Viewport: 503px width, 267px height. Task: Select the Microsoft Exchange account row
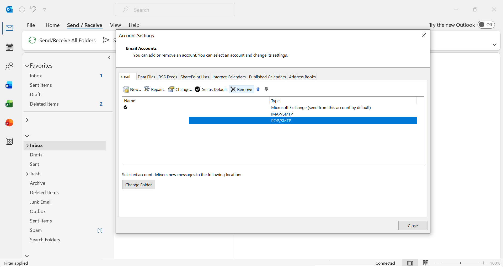pyautogui.click(x=269, y=107)
